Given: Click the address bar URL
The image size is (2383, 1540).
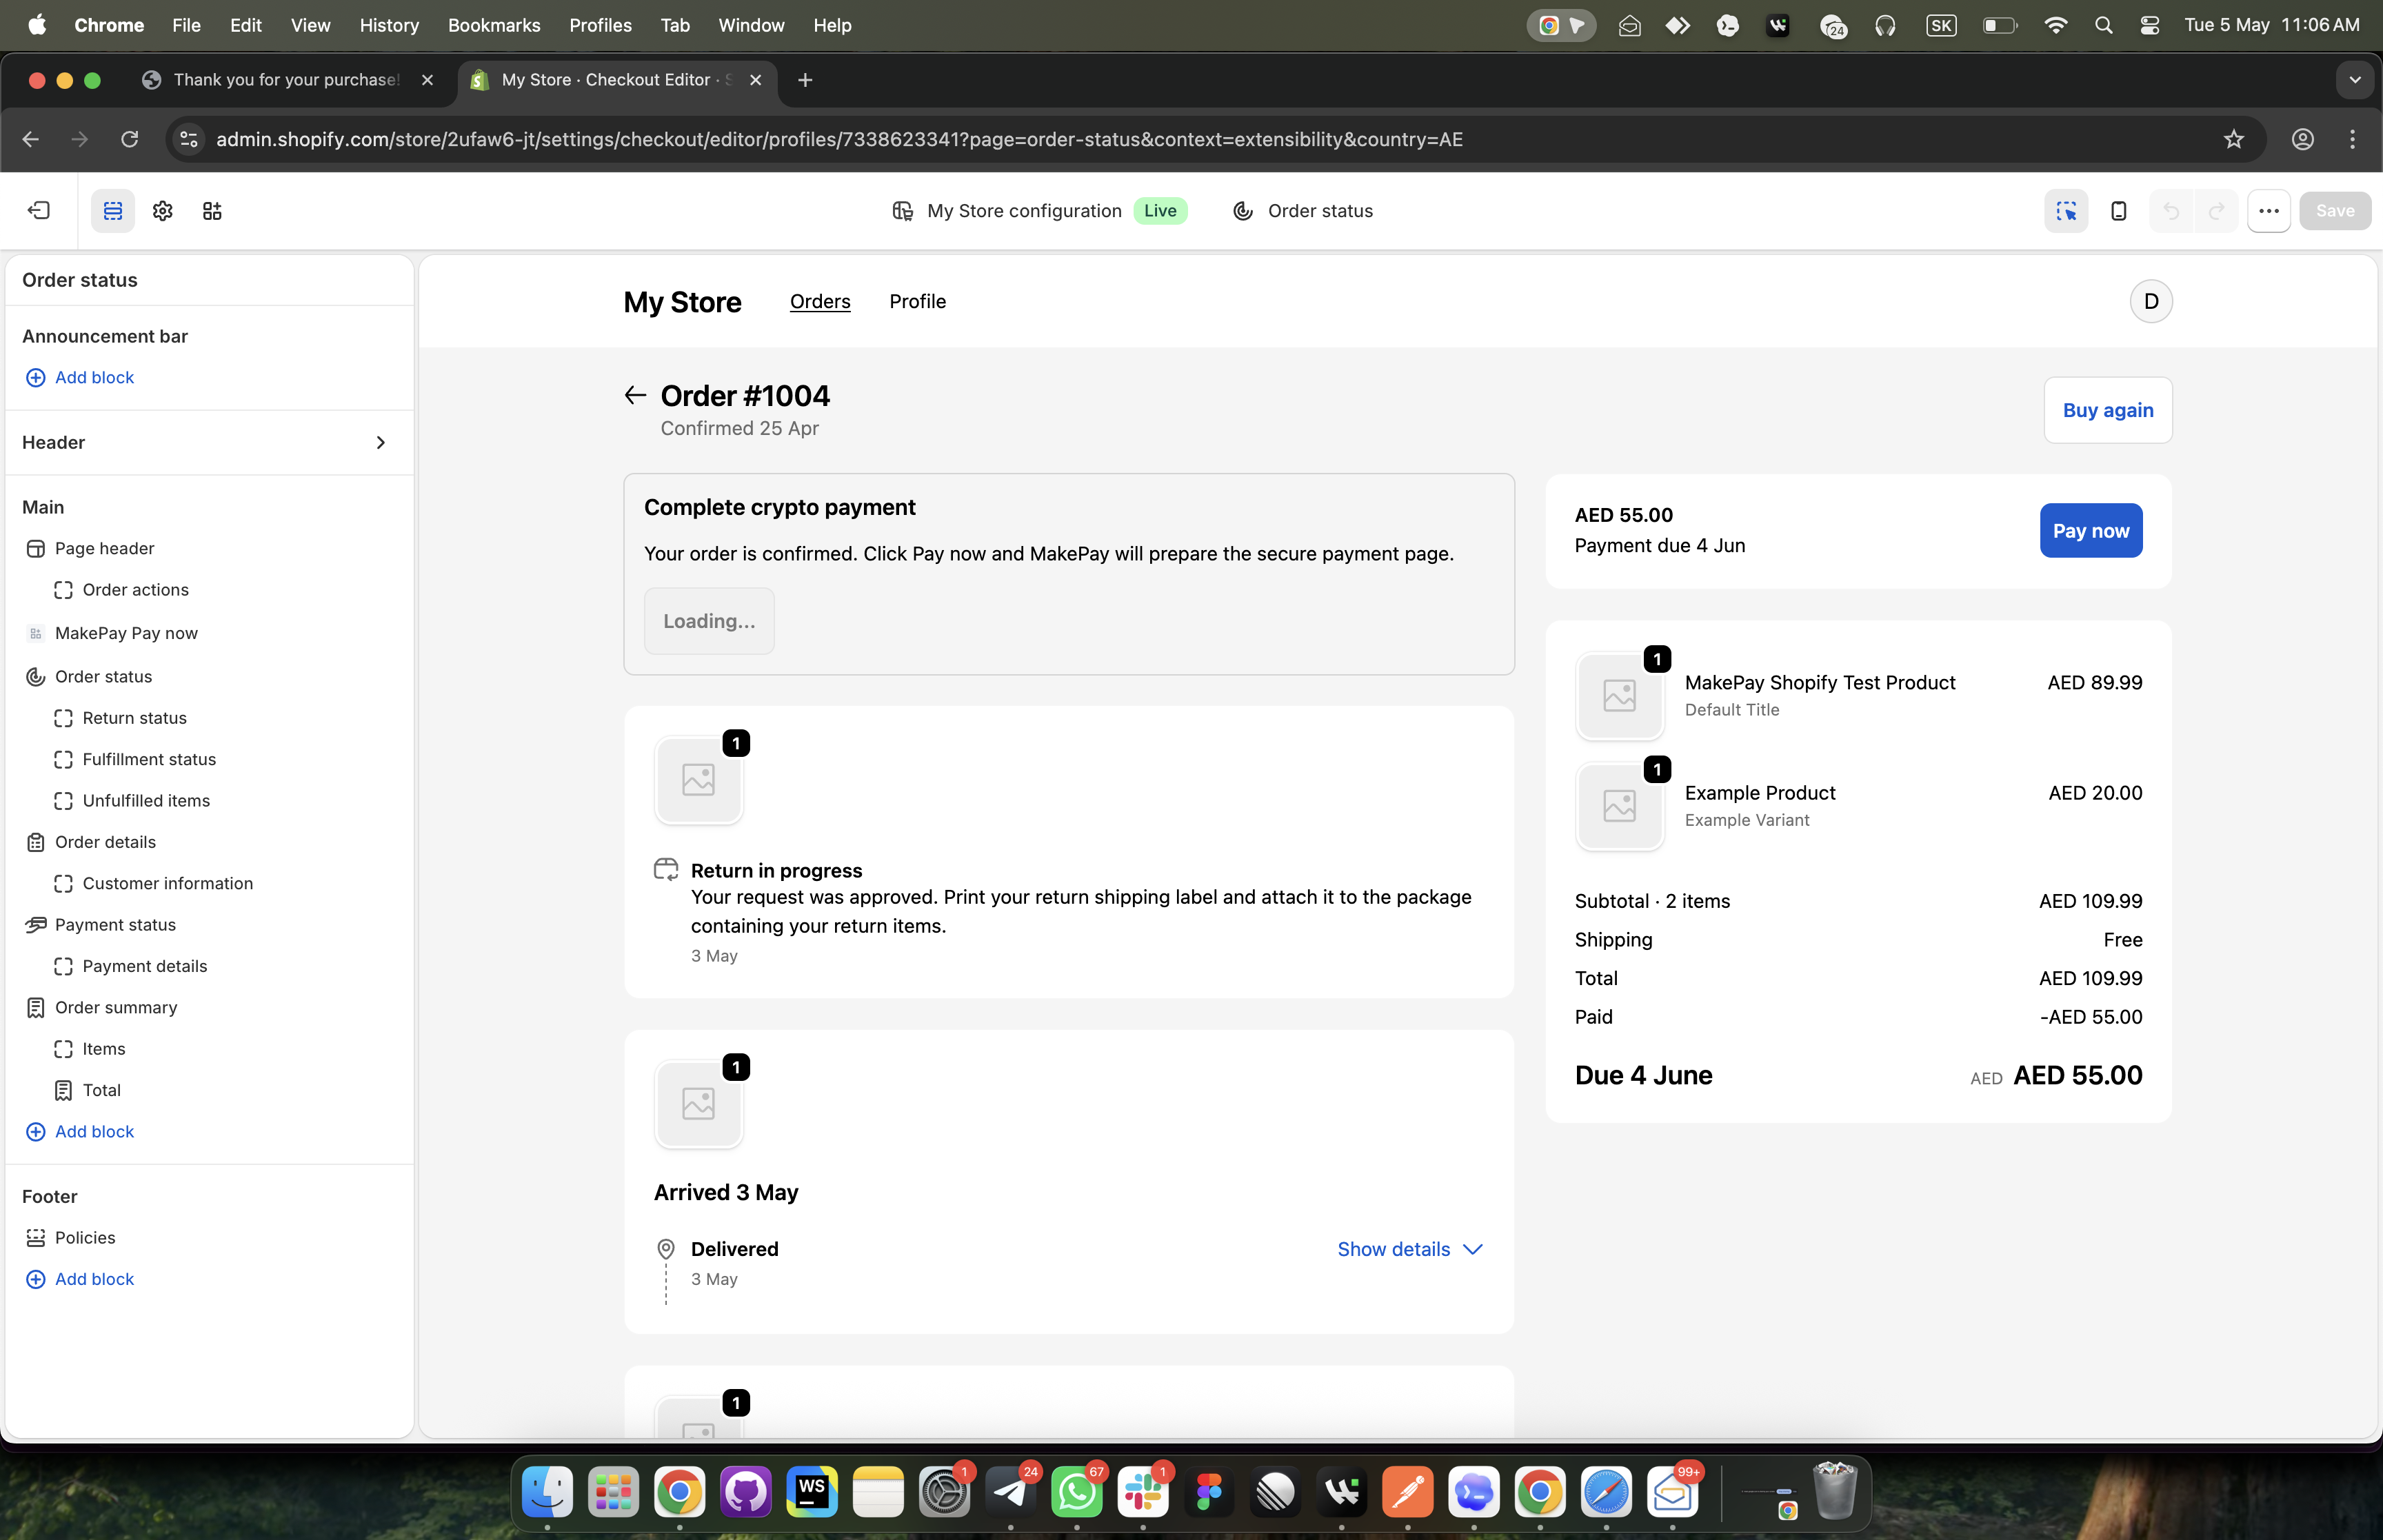Looking at the screenshot, I should tap(839, 139).
